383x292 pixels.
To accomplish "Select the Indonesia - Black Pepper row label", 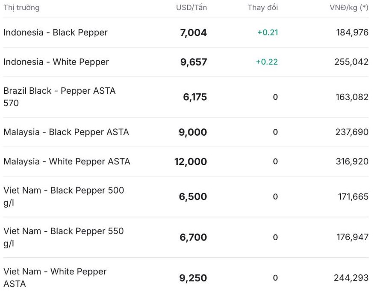I will 56,33.
